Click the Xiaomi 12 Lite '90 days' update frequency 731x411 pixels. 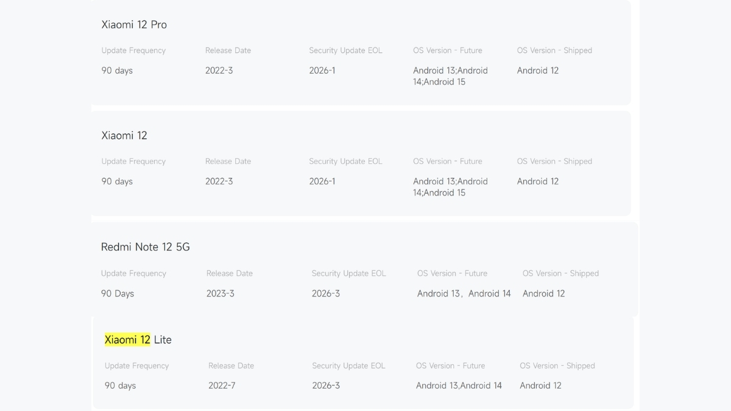tap(120, 385)
